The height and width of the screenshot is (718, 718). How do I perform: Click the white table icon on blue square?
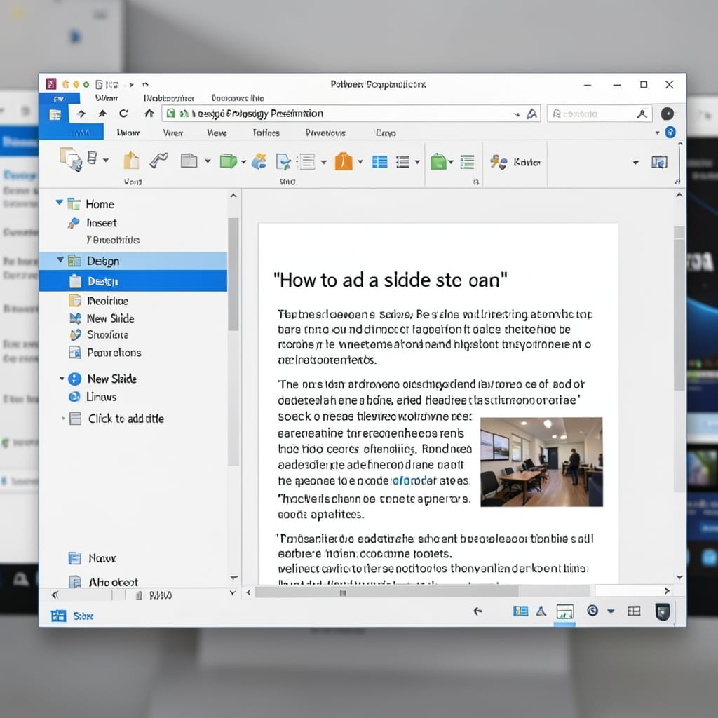(55, 114)
